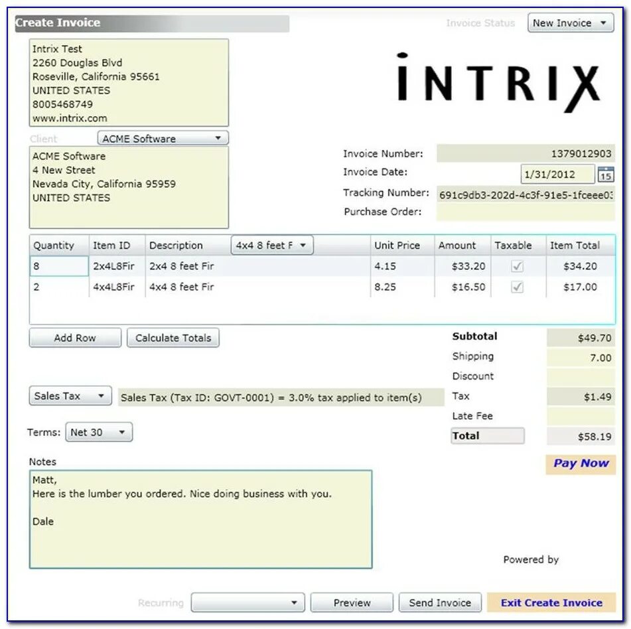Click the Intrix Test company address box
This screenshot has height=629, width=631.
pos(129,83)
